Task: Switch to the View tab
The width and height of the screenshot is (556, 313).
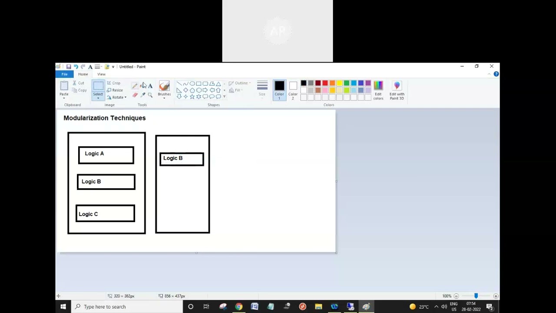Action: (x=101, y=74)
